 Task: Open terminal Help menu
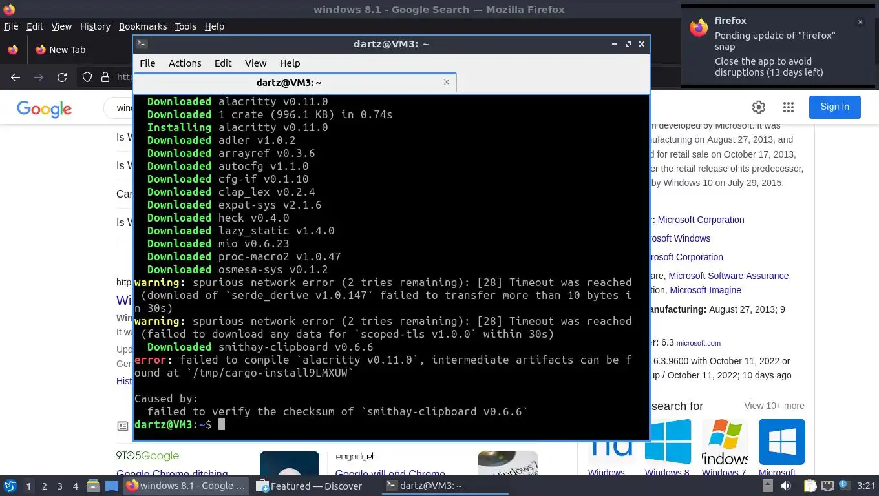(x=290, y=63)
